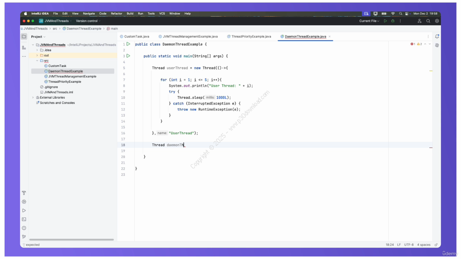Click the warning count indicator in editor
The width and height of the screenshot is (461, 259).
coord(420,44)
